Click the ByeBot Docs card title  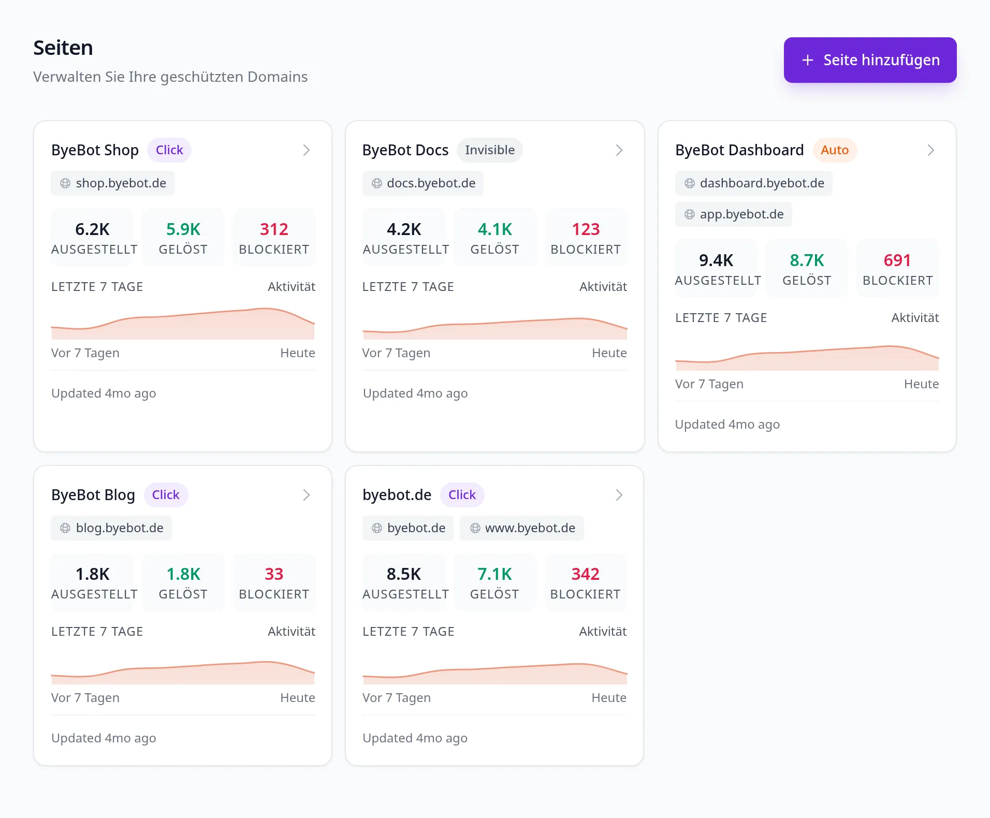coord(405,150)
